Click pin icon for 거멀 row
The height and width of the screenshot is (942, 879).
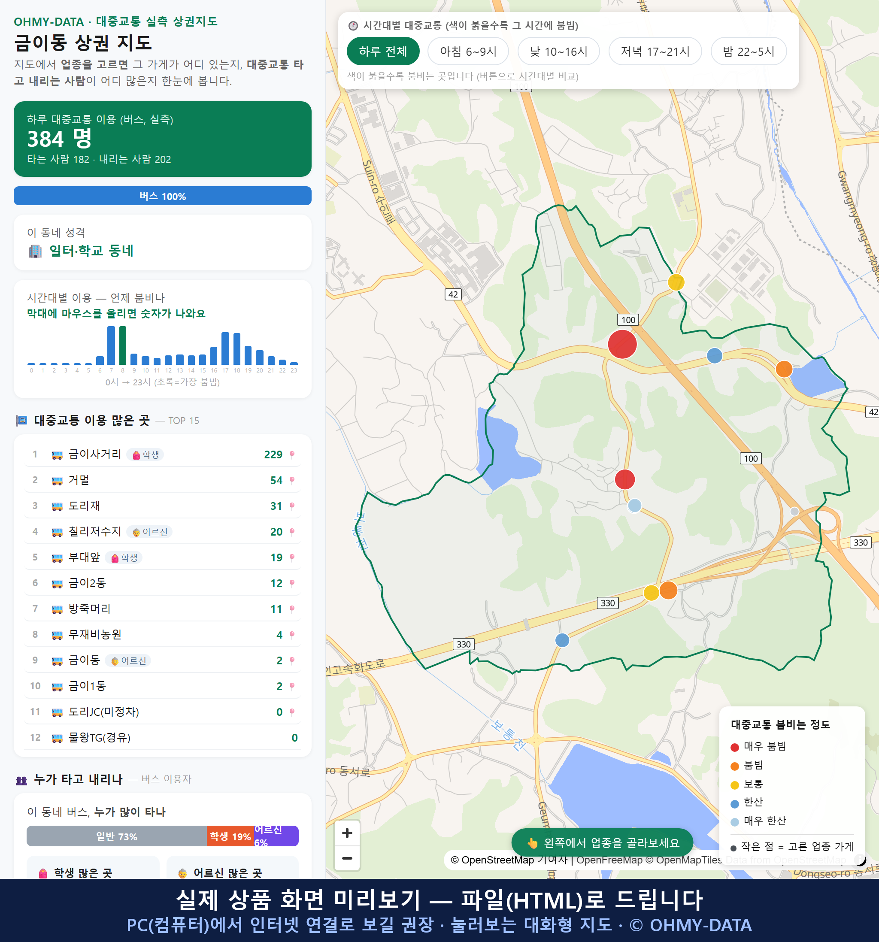point(292,481)
